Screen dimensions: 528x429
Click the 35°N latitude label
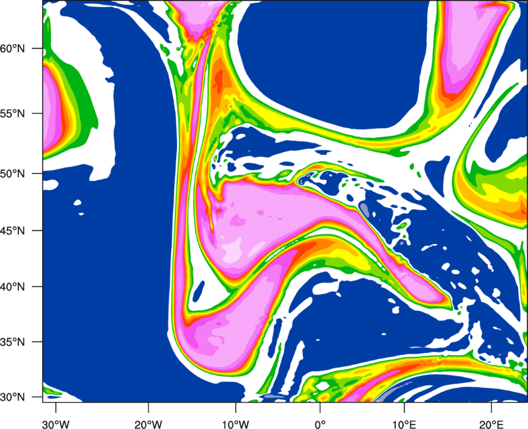[x=13, y=342]
